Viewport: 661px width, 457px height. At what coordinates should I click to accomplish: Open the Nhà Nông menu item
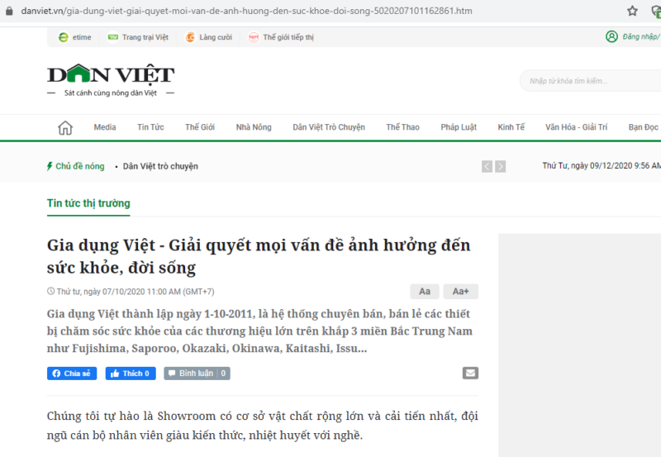tap(254, 127)
